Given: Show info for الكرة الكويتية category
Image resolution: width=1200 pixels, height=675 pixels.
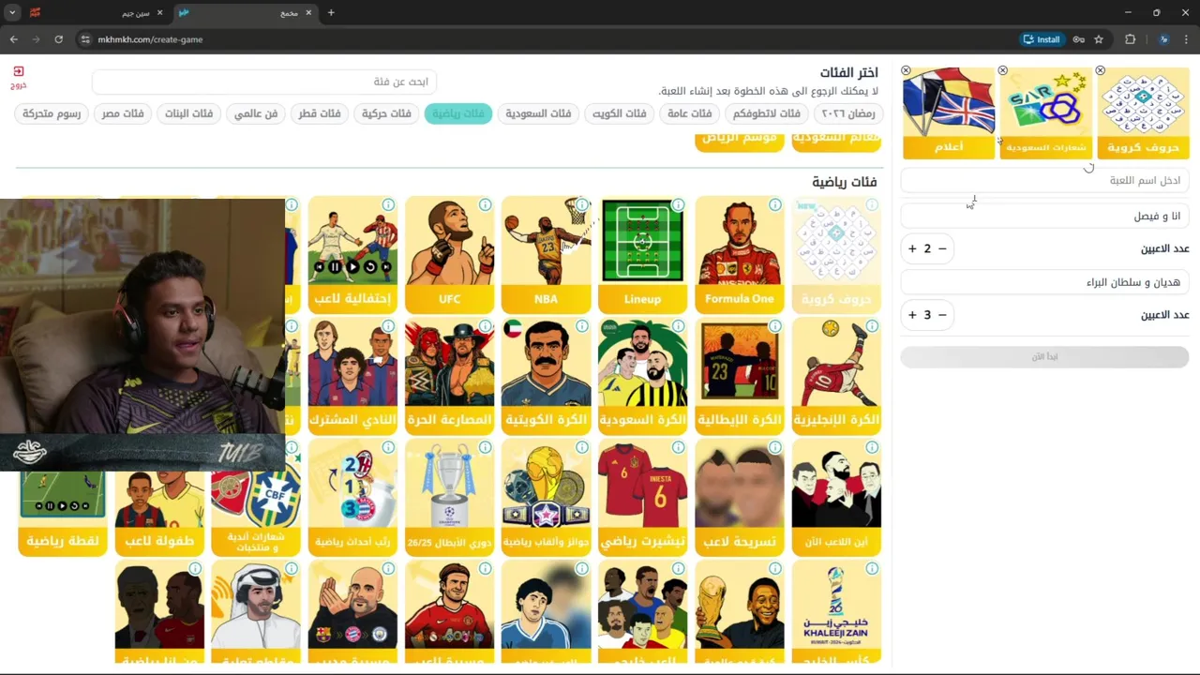Looking at the screenshot, I should tap(582, 326).
